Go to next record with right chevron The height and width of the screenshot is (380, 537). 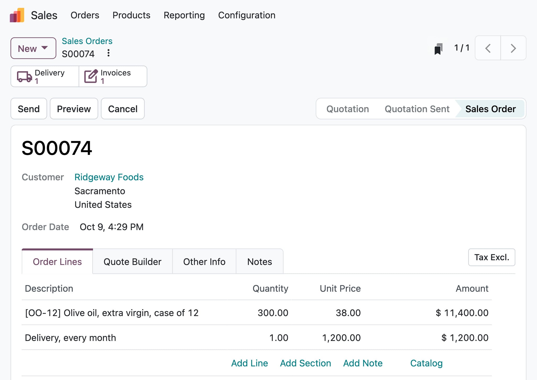(x=513, y=48)
